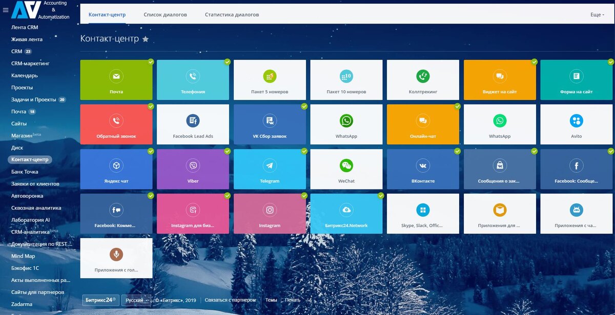Screen dimensions: 615x315
Task: Switch to the Контакт-центр tab
Action: pos(107,15)
